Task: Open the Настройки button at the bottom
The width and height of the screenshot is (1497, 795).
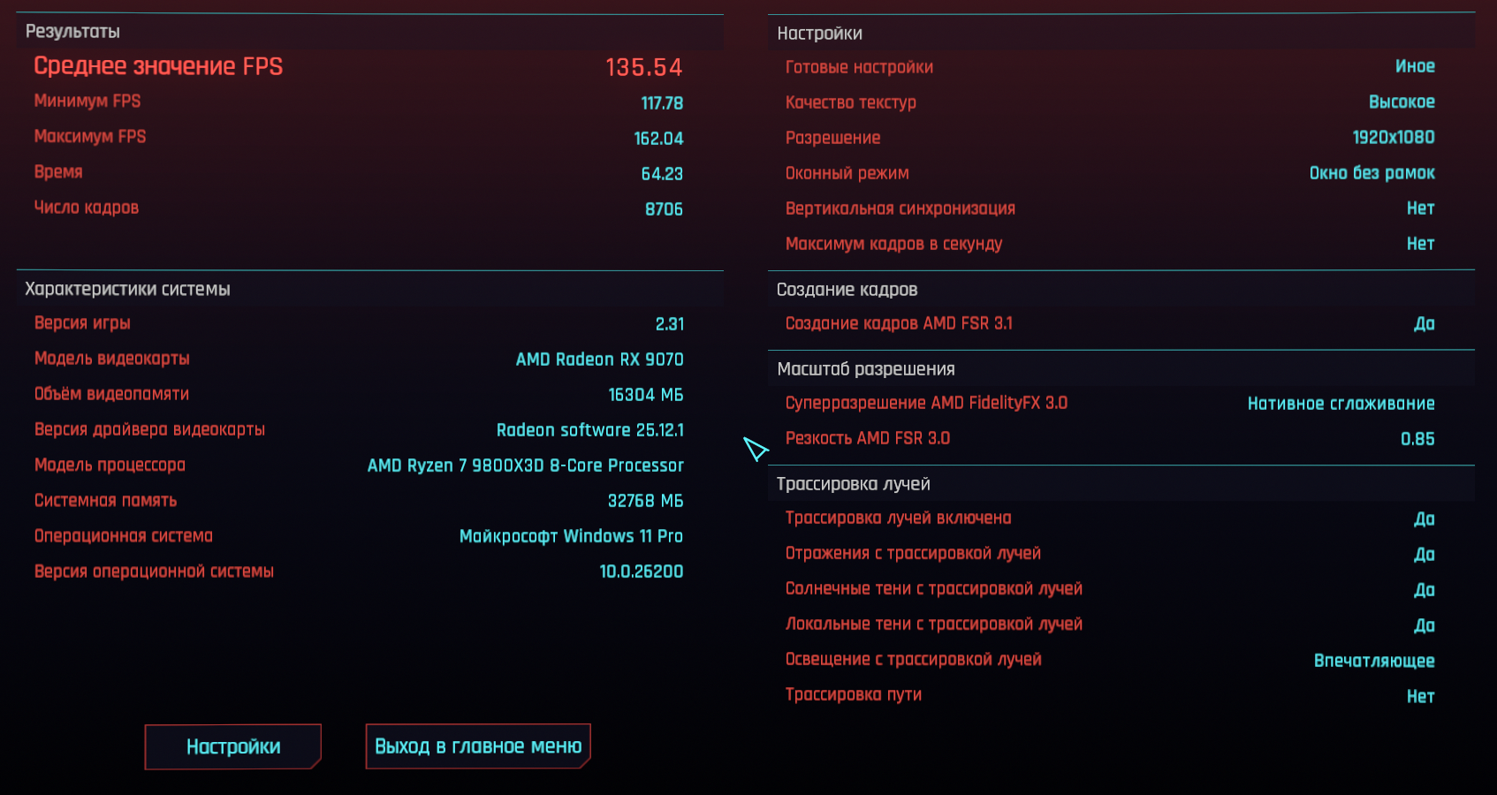Action: tap(233, 746)
